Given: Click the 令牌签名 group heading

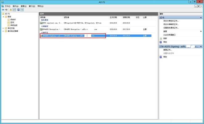Looking at the screenshot, I should point(45,33).
